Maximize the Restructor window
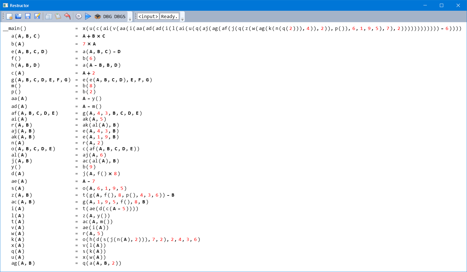 tap(441, 5)
